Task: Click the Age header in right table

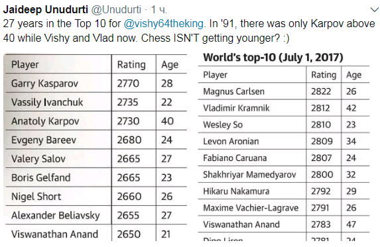Action: tap(354, 75)
